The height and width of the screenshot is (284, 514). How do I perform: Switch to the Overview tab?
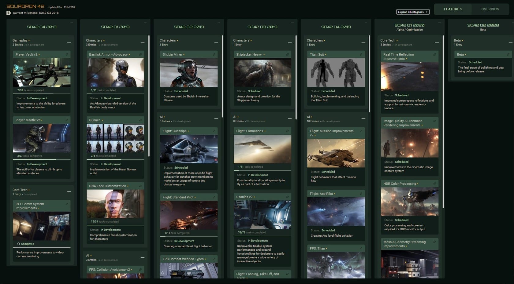[490, 9]
